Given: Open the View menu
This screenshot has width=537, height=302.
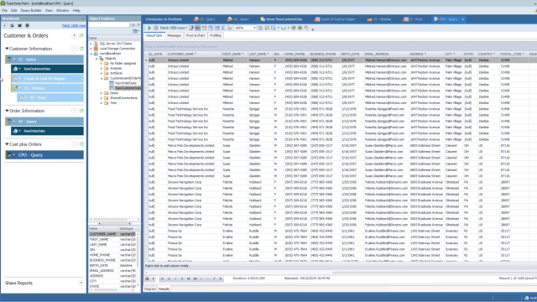Looking at the screenshot, I should (49, 10).
